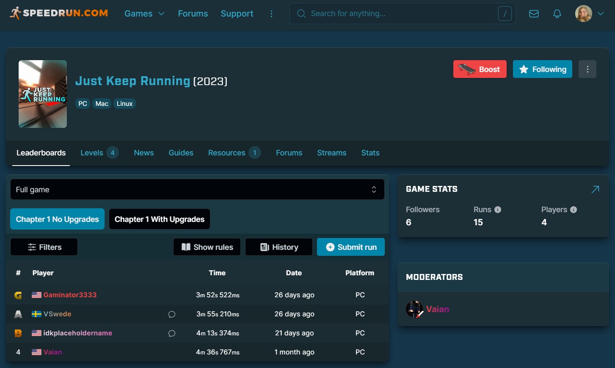Toggle the Following button

543,69
